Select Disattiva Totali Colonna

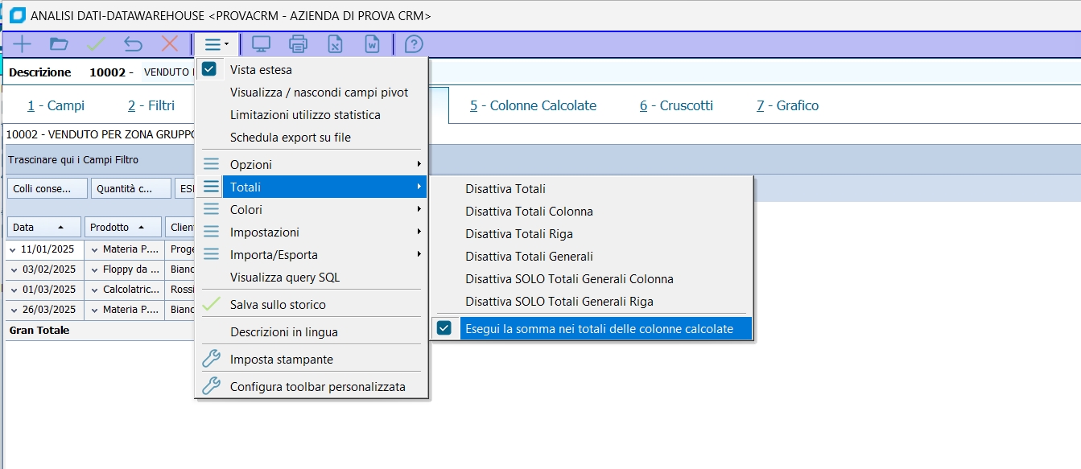(529, 212)
